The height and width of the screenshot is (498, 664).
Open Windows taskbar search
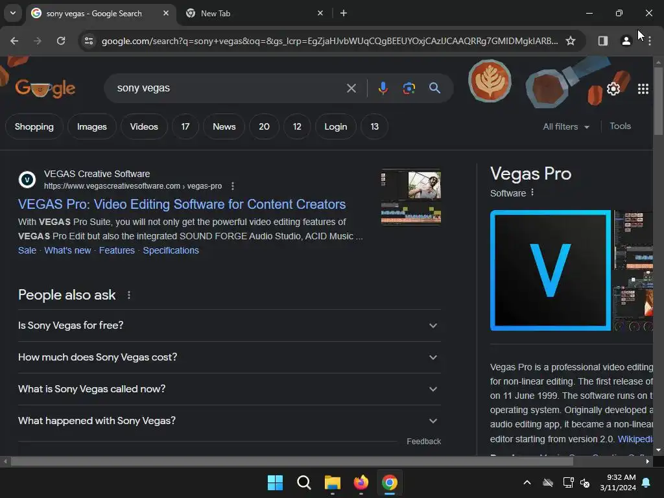pos(303,482)
